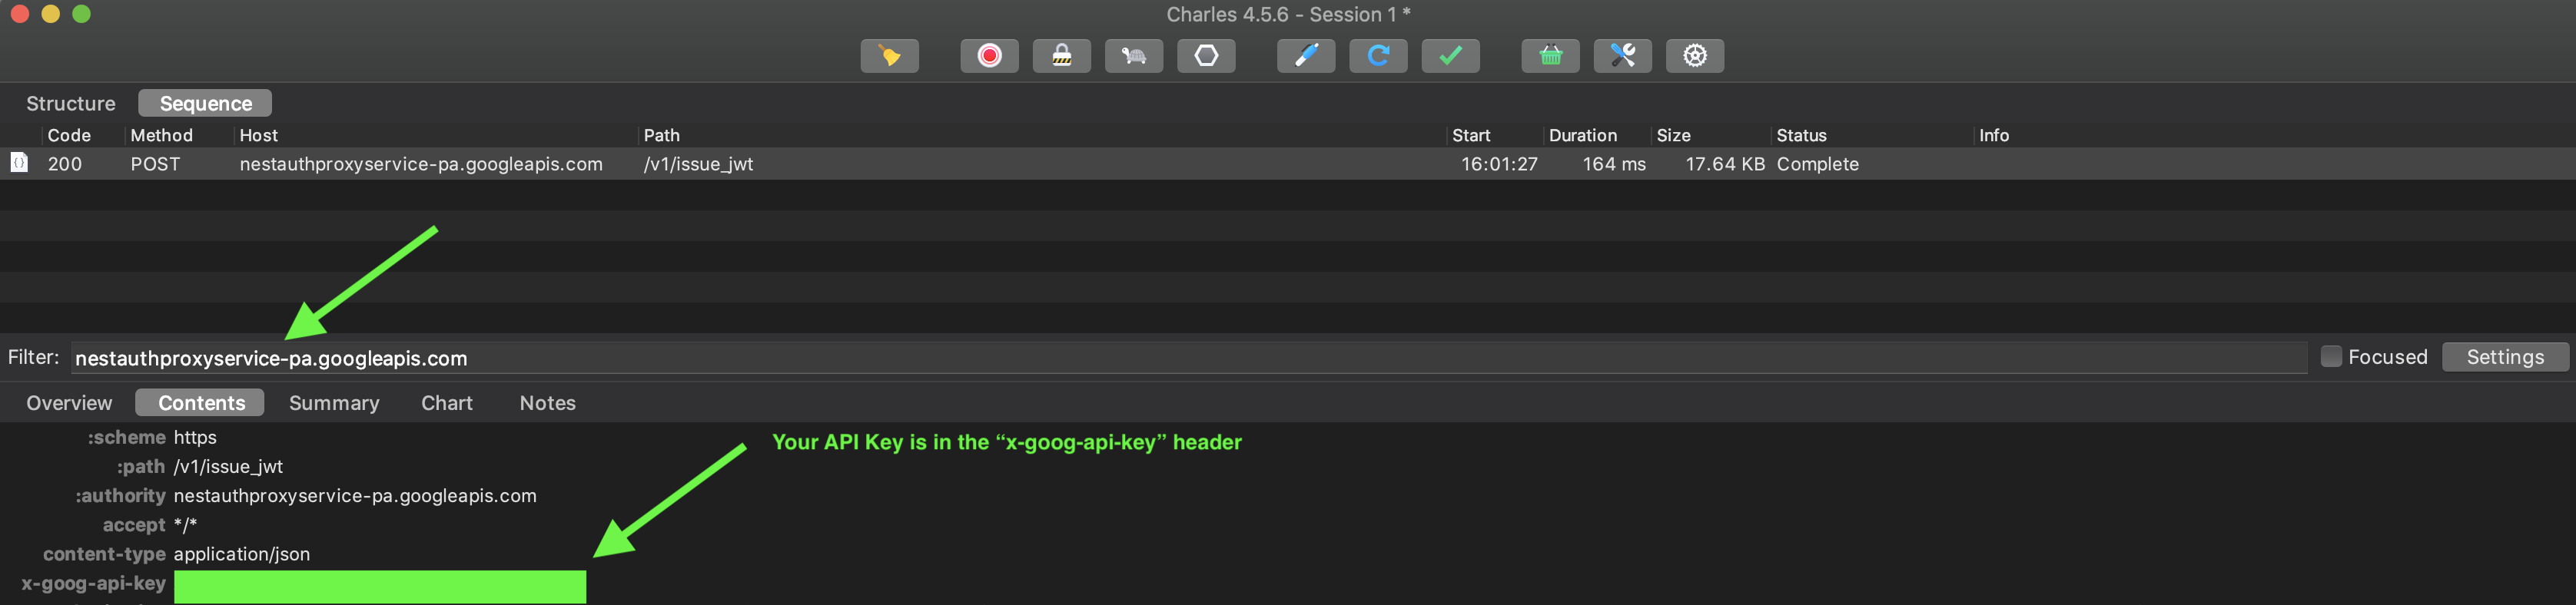
Task: Toggle throttling turtle icon
Action: click(x=1133, y=56)
